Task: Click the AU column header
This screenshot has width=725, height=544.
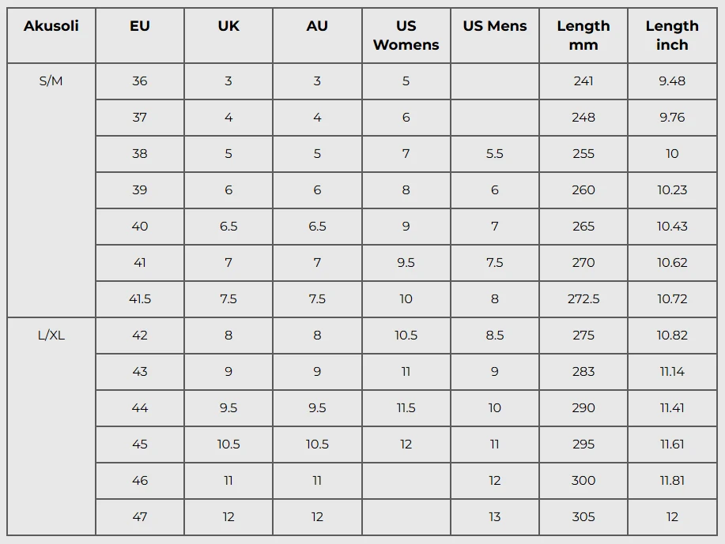Action: [x=317, y=26]
